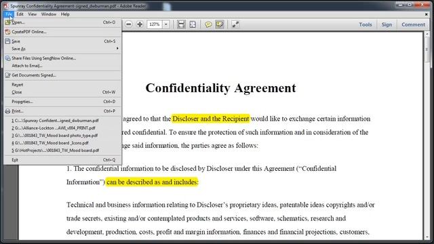Open recent file 1 Spunray Confident...igned_dwburman.pdf
The width and height of the screenshot is (434, 244).
(62, 121)
